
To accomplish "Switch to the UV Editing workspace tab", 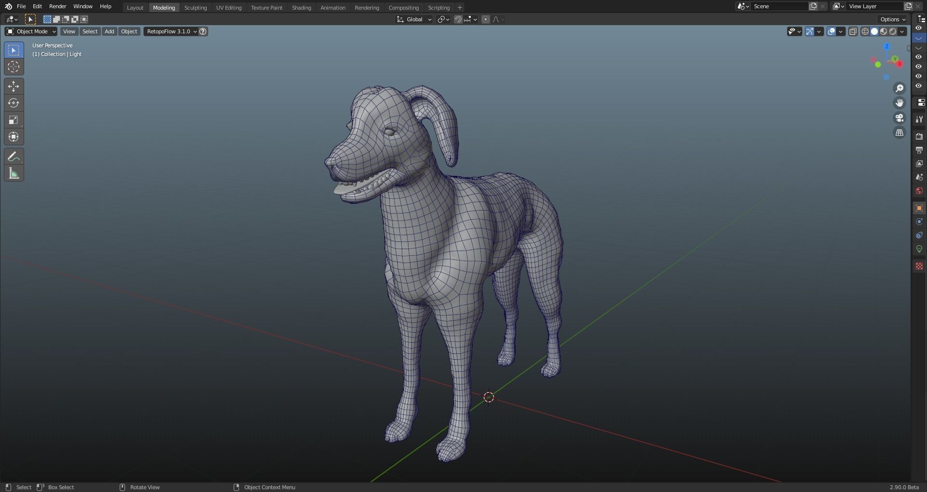I will pyautogui.click(x=229, y=8).
